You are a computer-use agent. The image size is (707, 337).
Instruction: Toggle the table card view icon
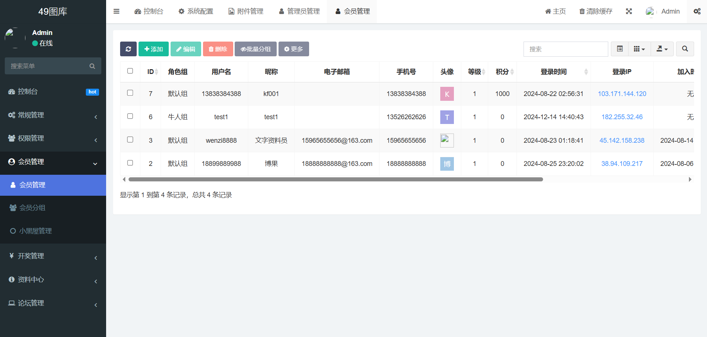(620, 49)
